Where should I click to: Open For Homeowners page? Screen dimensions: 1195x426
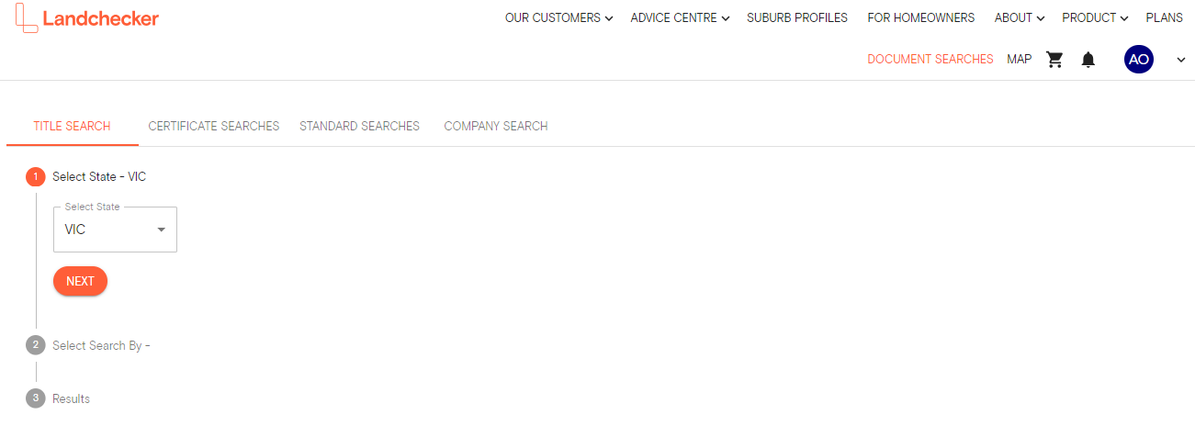click(x=921, y=17)
